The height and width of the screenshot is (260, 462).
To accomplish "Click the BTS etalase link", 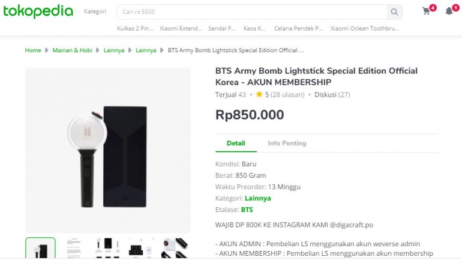I will [x=247, y=210].
